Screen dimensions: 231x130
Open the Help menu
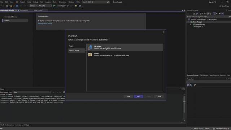[x=78, y=2]
